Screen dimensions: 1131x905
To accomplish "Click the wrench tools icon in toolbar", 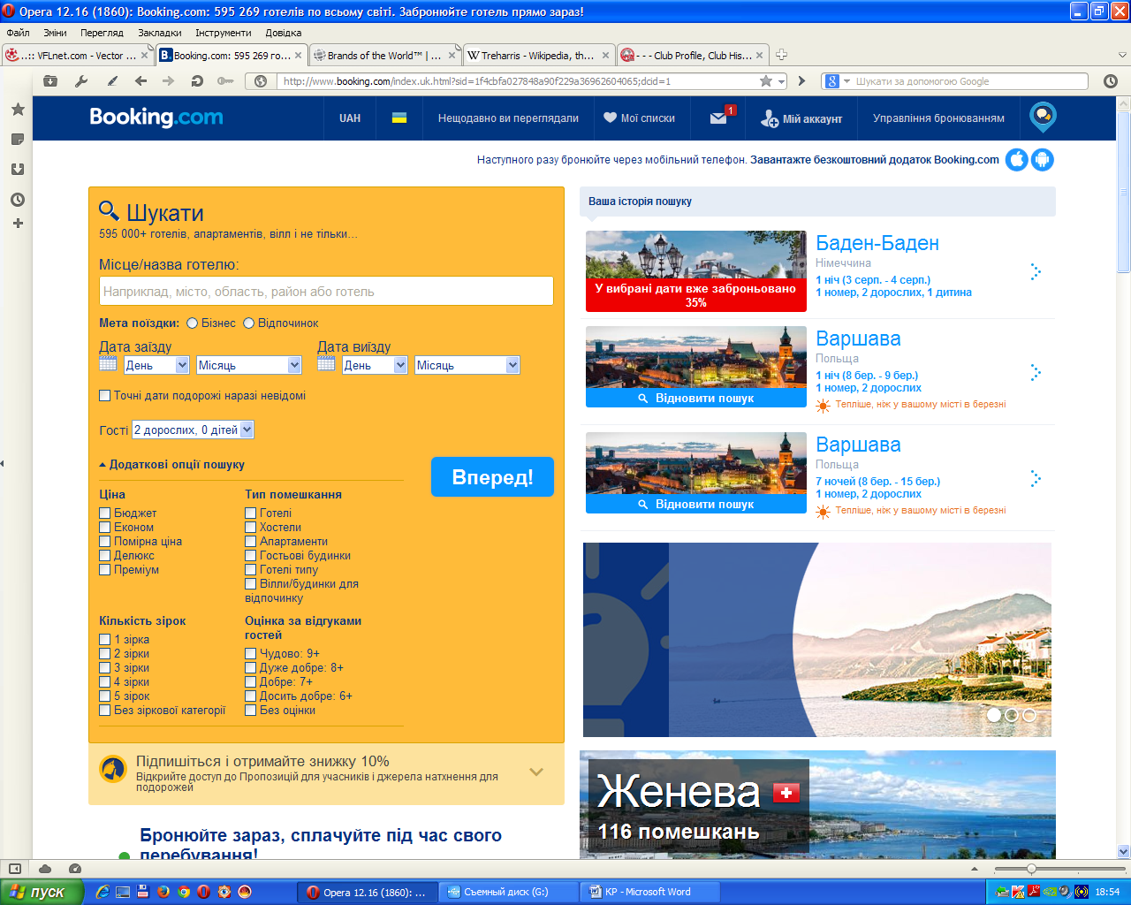I will pos(81,80).
